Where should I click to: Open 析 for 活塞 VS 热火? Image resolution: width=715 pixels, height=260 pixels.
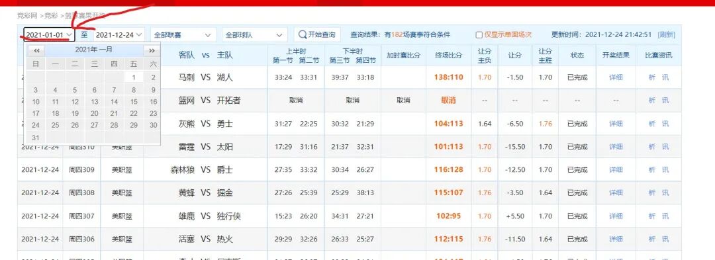tap(652, 239)
